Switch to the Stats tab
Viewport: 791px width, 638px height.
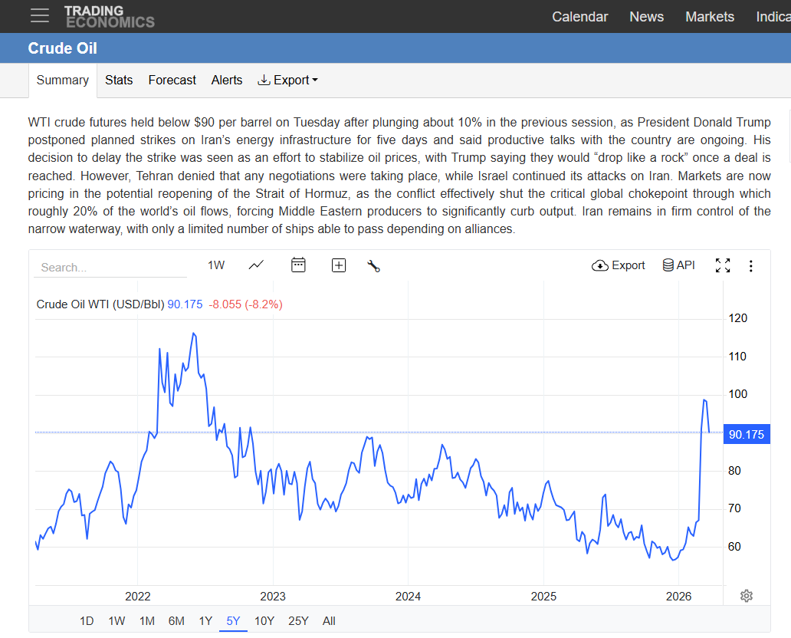click(x=119, y=81)
